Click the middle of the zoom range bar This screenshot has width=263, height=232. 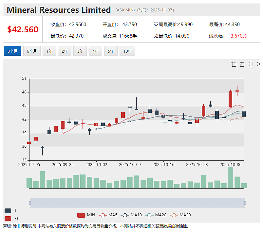(137, 203)
